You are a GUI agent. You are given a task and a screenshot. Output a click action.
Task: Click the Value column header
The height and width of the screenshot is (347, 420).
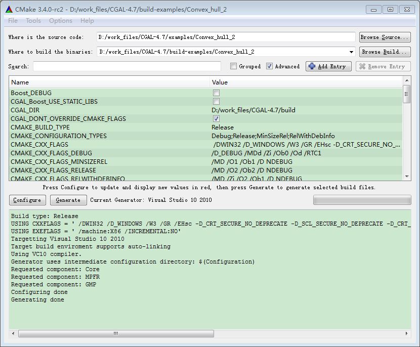[306, 82]
